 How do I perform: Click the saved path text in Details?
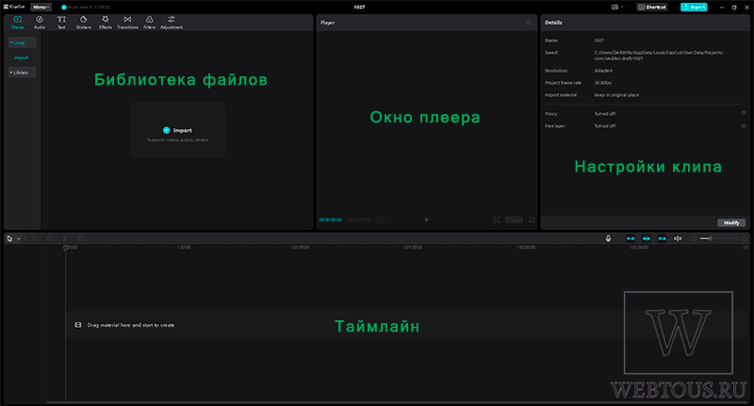coord(659,56)
